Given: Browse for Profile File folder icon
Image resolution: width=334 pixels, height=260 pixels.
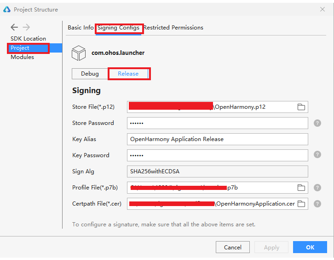Looking at the screenshot, I should click(x=301, y=188).
